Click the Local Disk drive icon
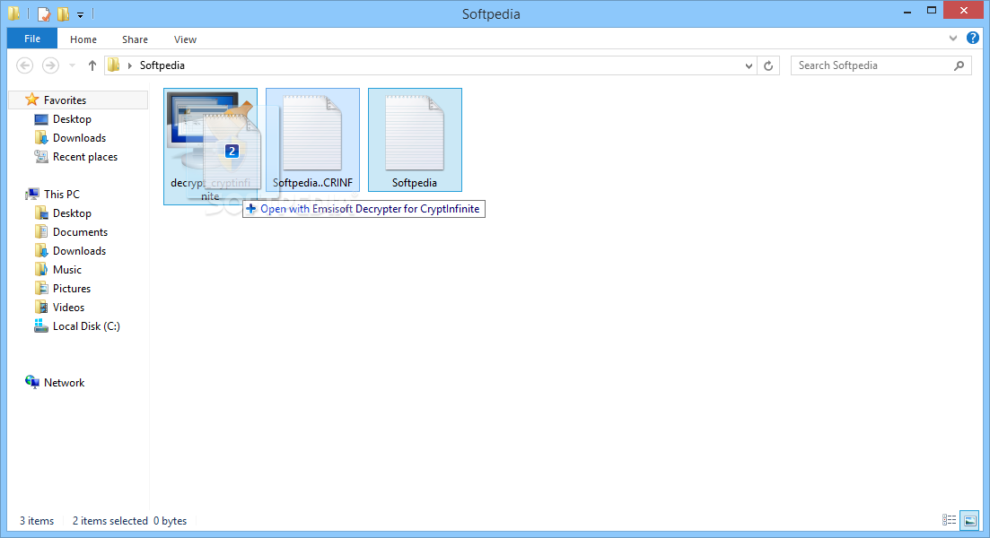Viewport: 990px width, 538px height. [x=41, y=326]
